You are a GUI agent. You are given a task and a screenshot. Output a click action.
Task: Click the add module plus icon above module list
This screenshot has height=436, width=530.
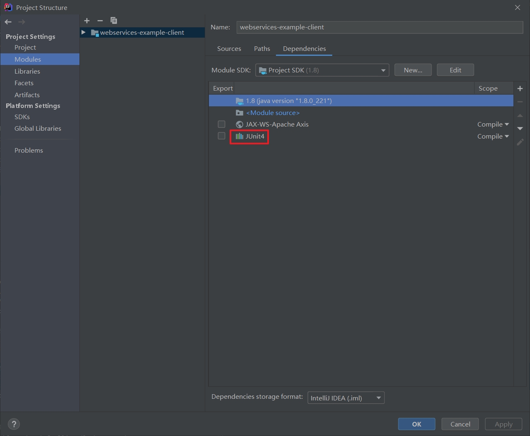click(87, 20)
